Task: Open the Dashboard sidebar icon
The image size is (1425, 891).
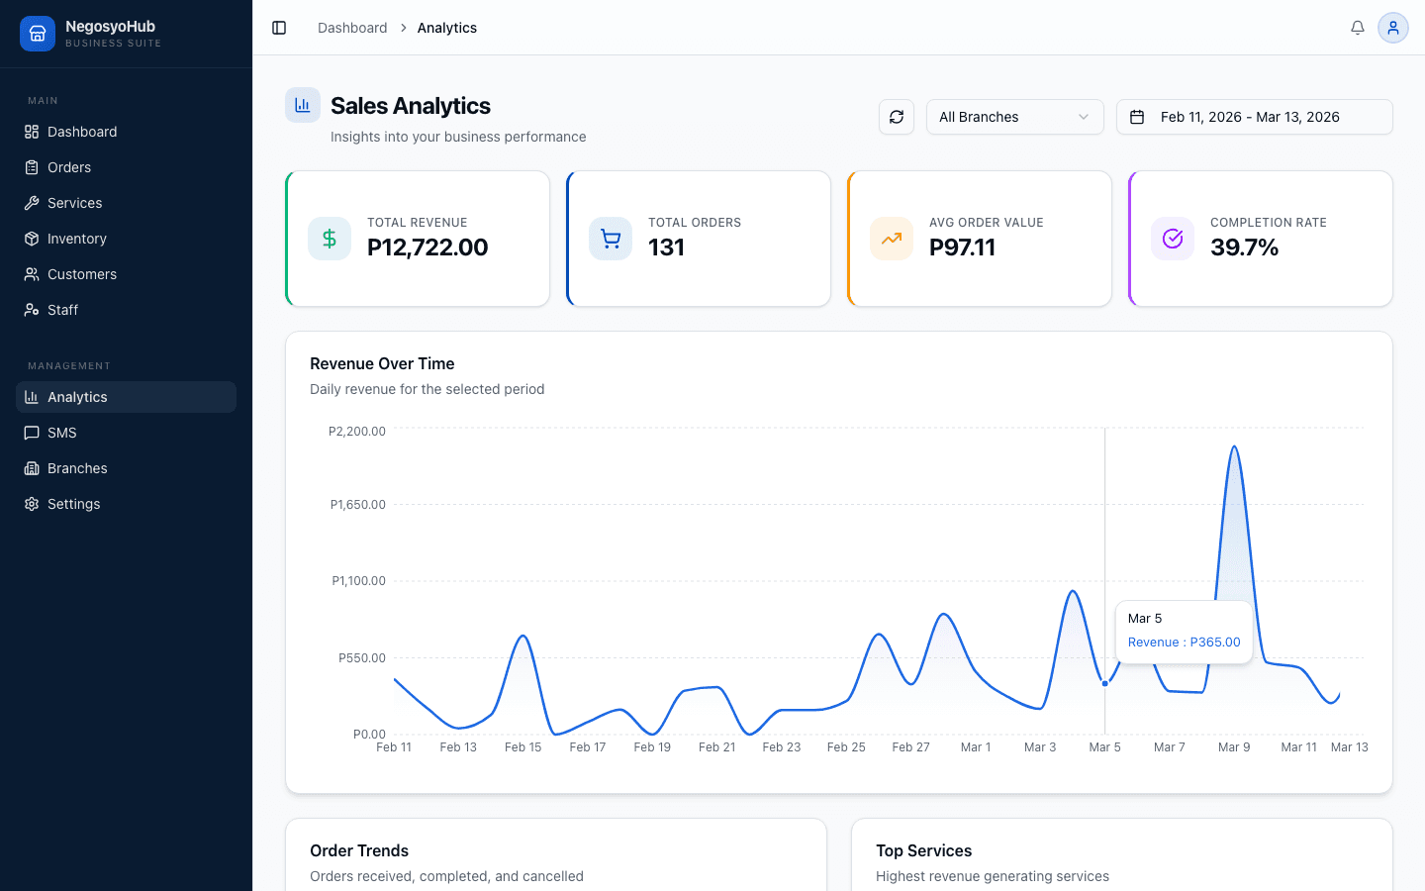Action: (x=30, y=131)
